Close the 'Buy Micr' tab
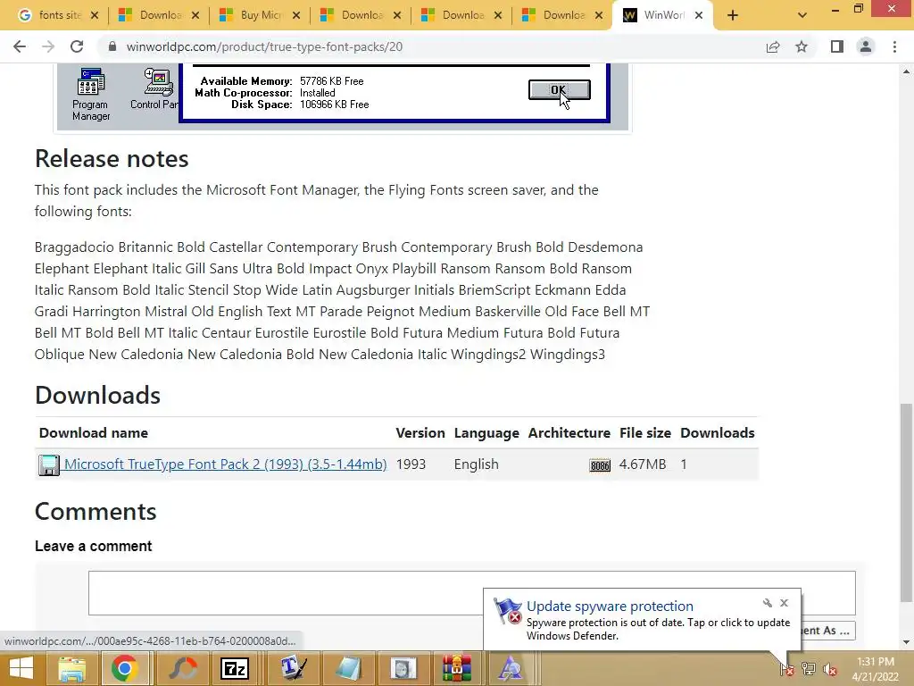The image size is (914, 686). pyautogui.click(x=296, y=15)
